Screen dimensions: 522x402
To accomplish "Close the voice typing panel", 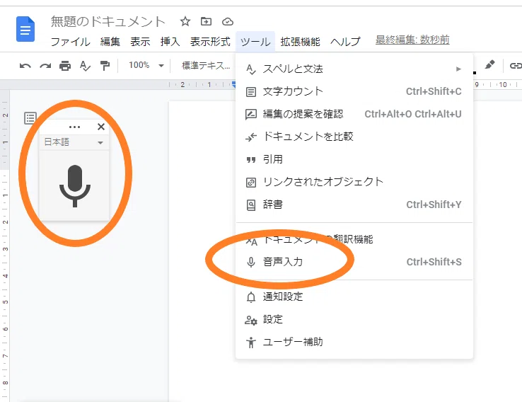I will (x=101, y=127).
